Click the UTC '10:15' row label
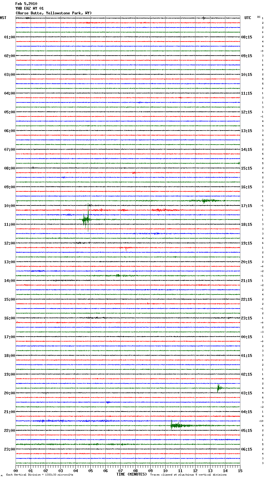This screenshot has width=265, height=479. point(247,75)
